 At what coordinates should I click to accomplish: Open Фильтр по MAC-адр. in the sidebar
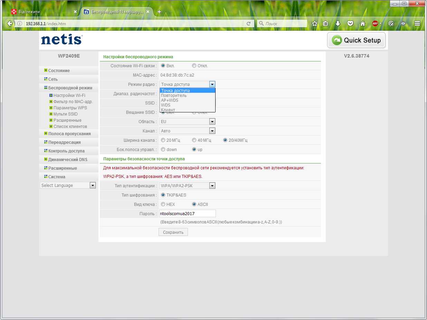click(73, 101)
